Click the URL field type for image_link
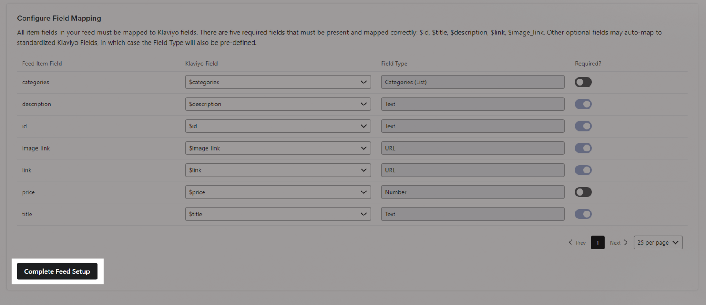Viewport: 706px width, 305px height. pyautogui.click(x=473, y=148)
